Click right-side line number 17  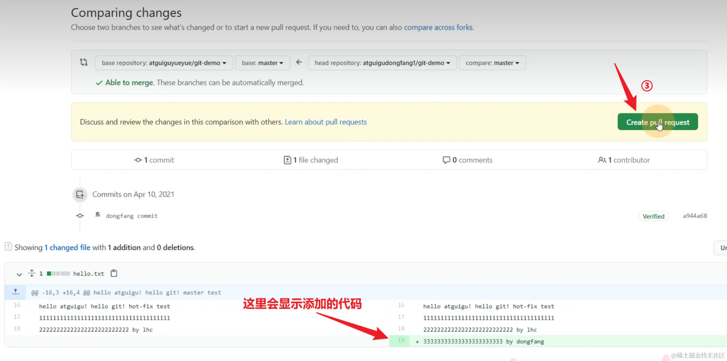click(x=401, y=317)
